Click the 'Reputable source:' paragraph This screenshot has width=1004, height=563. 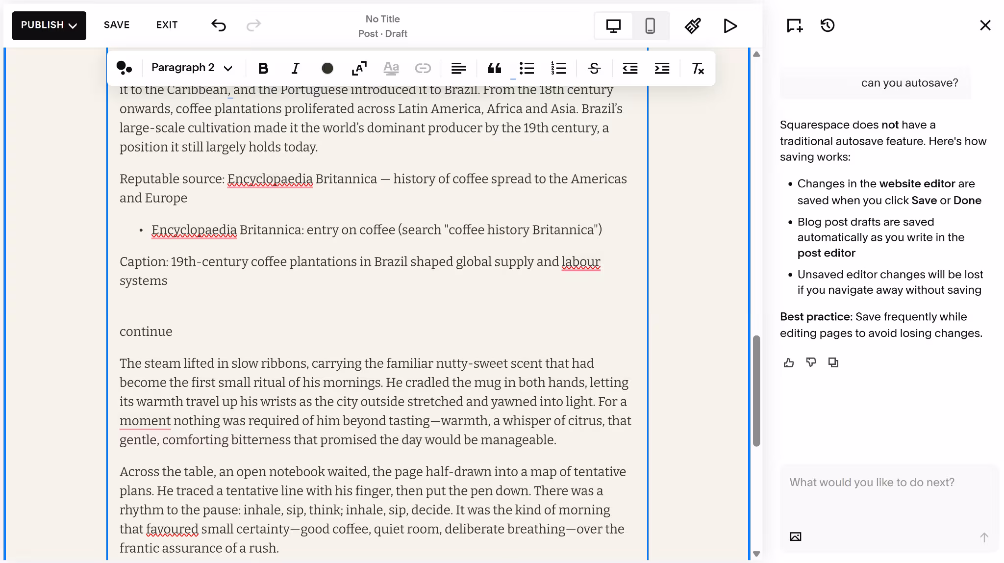(373, 188)
